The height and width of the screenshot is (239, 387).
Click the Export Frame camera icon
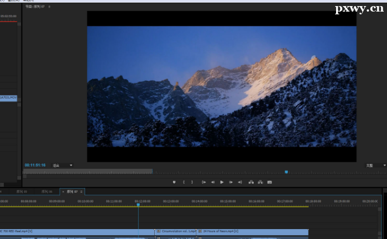tap(269, 182)
